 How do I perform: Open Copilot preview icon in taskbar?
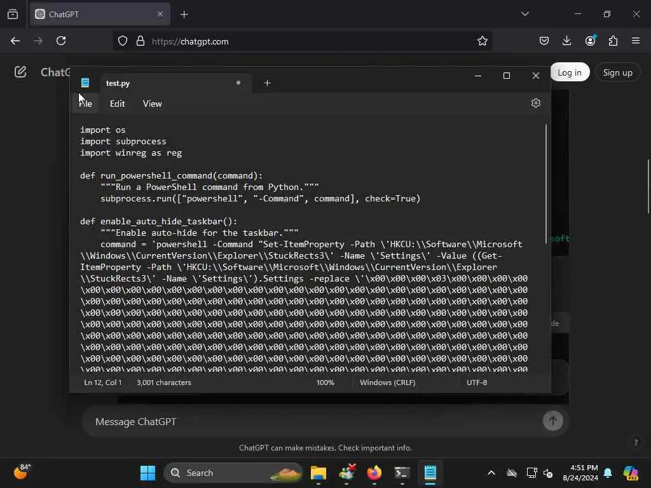631,473
